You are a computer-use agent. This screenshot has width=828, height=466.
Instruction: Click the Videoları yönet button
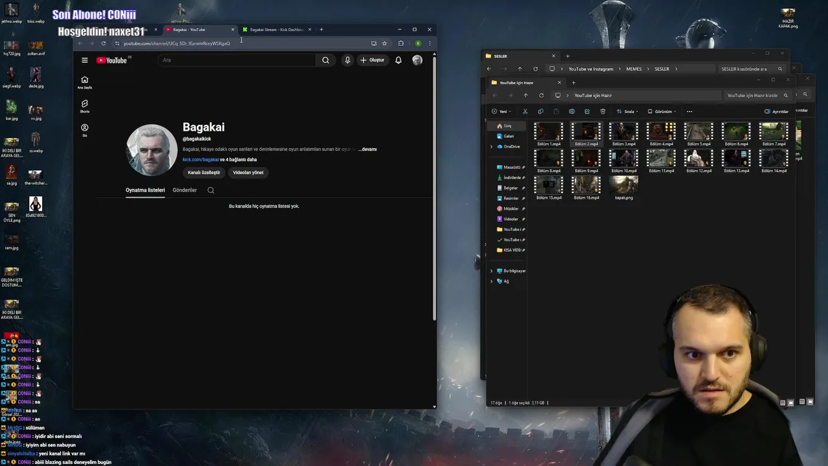pos(248,173)
